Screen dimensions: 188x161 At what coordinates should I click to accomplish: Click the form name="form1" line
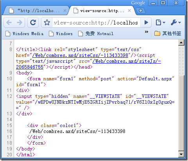coord(100,79)
